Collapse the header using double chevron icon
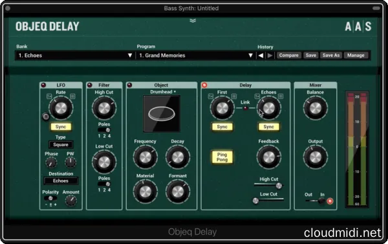Screen dimensions: 388x244 pos(193,21)
